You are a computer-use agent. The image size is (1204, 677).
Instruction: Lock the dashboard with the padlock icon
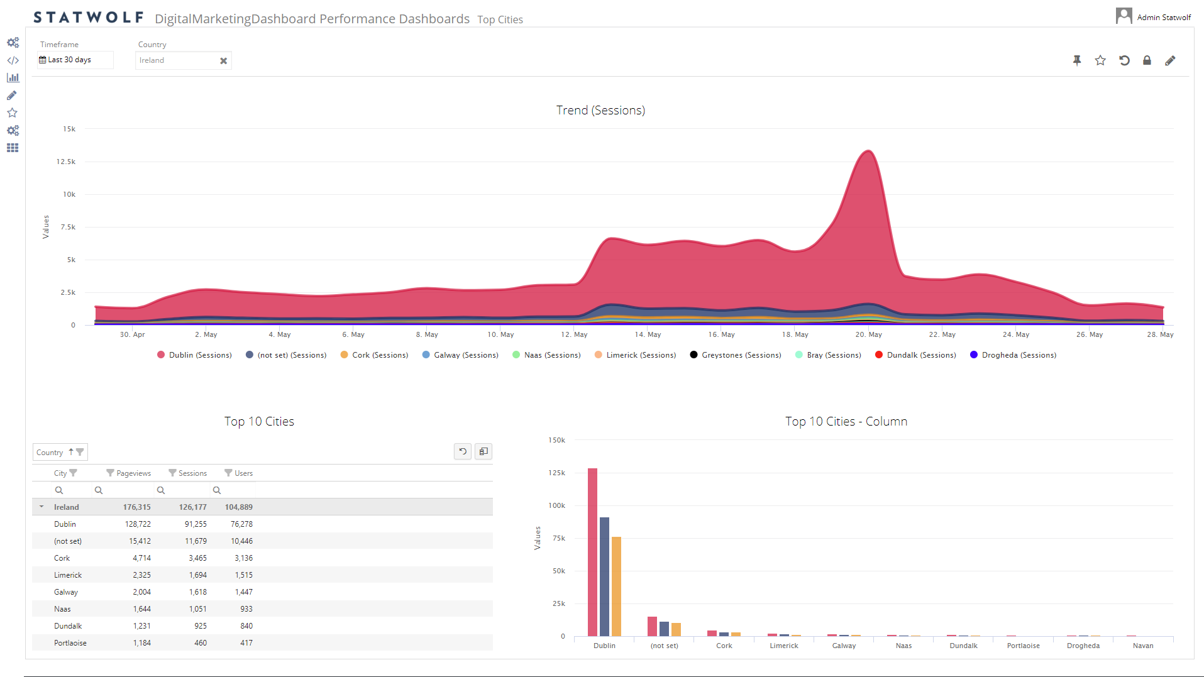tap(1147, 60)
